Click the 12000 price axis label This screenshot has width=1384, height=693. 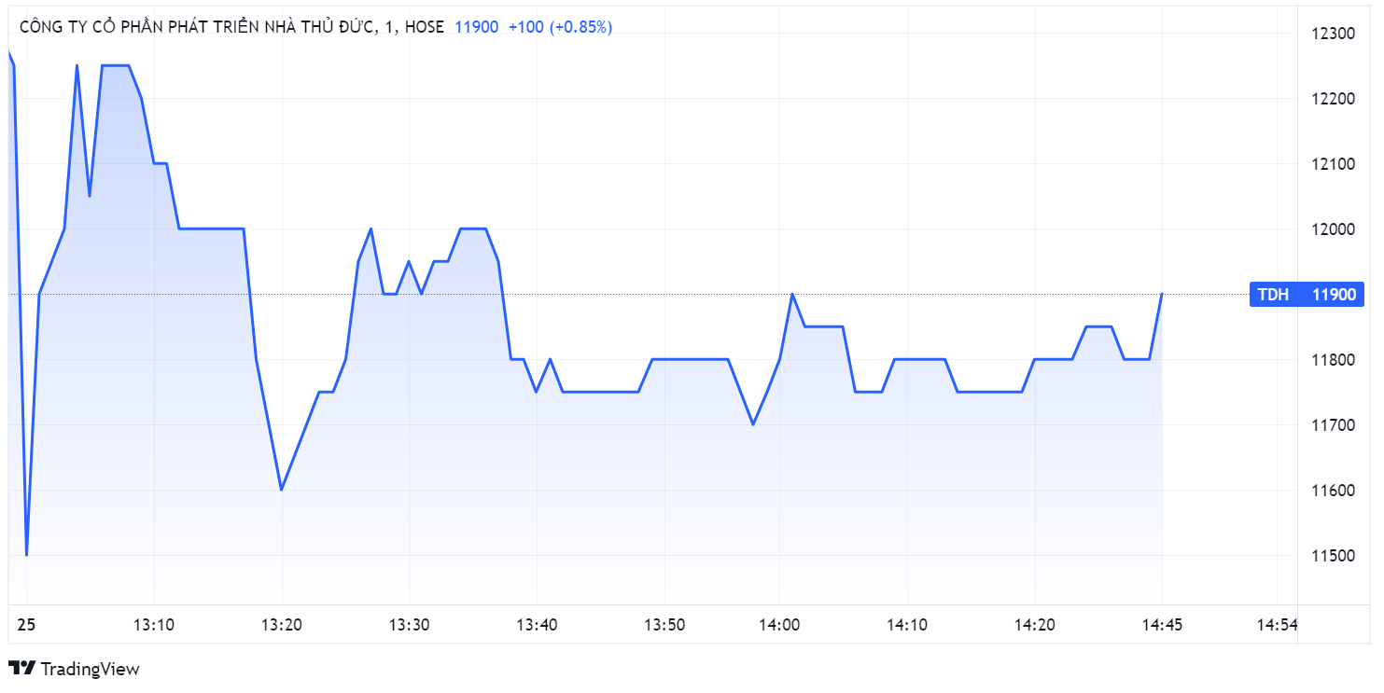pos(1333,229)
